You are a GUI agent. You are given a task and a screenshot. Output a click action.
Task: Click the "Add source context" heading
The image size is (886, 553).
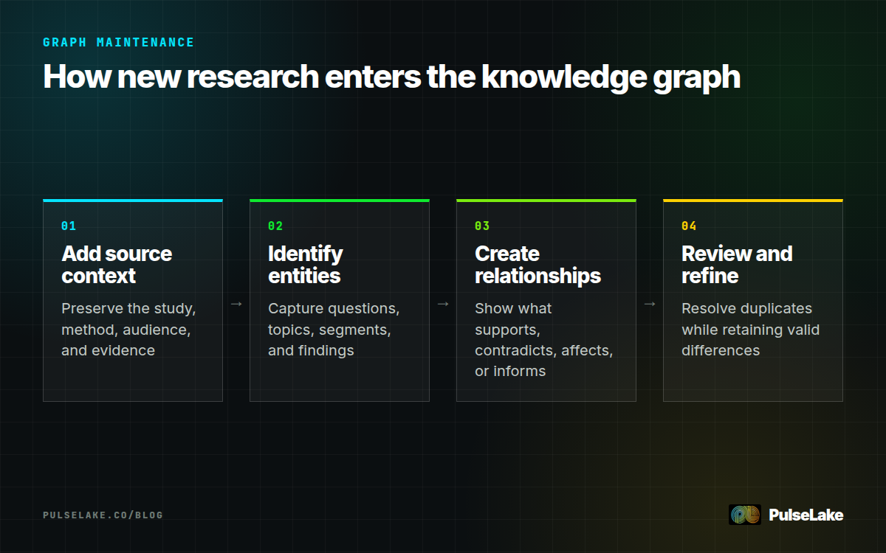coord(117,265)
